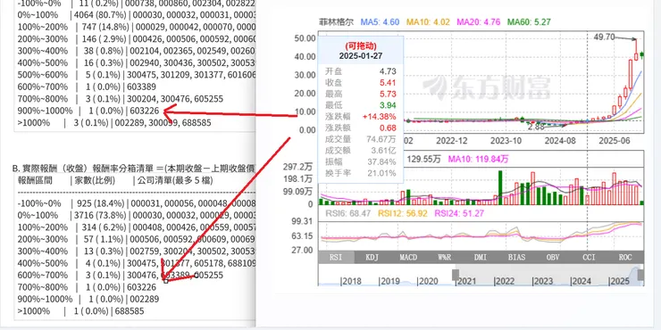Click the 家數(比例) column header

[95, 180]
